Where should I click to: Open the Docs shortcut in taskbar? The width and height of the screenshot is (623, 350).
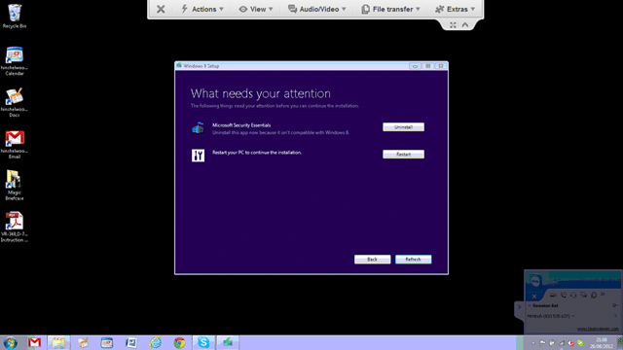83,342
